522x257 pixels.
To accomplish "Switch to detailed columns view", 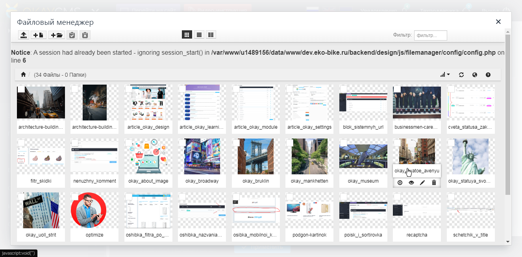I will 211,34.
